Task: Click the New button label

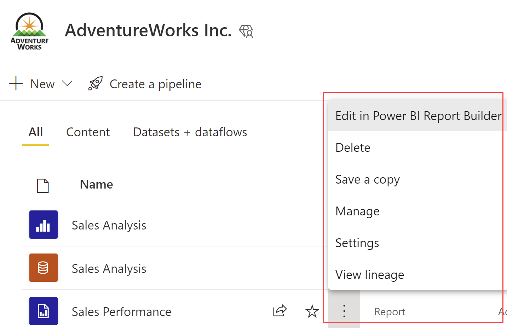Action: pos(42,84)
